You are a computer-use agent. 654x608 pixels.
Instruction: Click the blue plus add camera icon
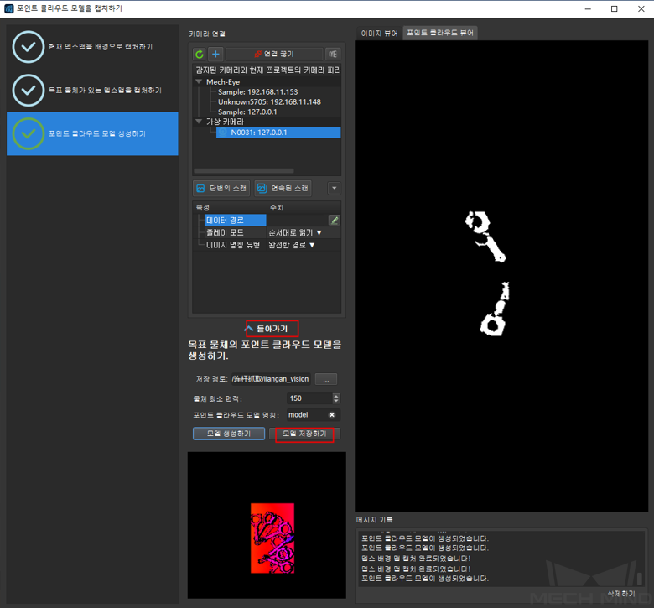coord(215,54)
